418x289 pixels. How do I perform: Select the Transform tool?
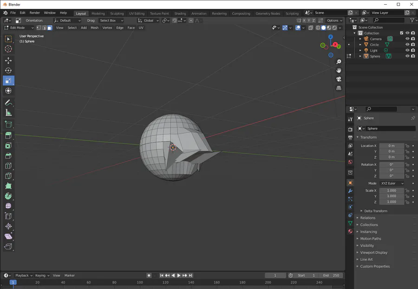point(8,91)
